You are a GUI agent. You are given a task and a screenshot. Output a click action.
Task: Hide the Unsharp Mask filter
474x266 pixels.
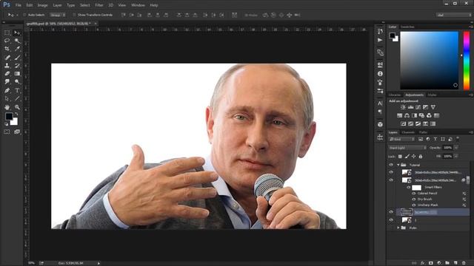click(x=414, y=205)
